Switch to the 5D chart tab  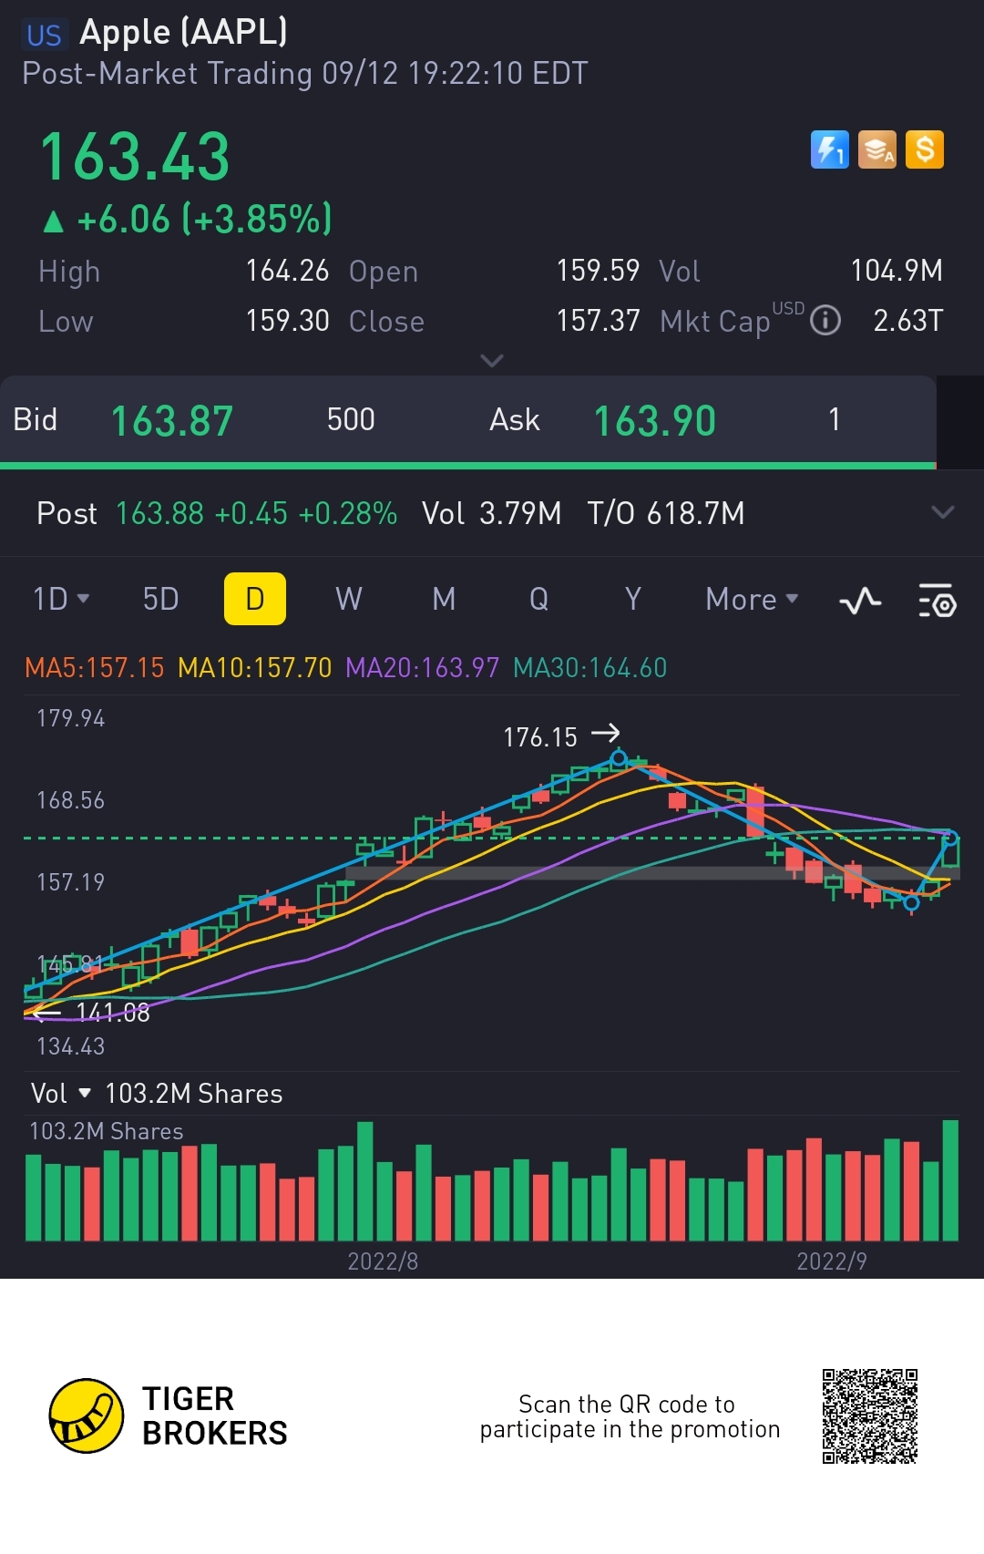click(x=161, y=599)
